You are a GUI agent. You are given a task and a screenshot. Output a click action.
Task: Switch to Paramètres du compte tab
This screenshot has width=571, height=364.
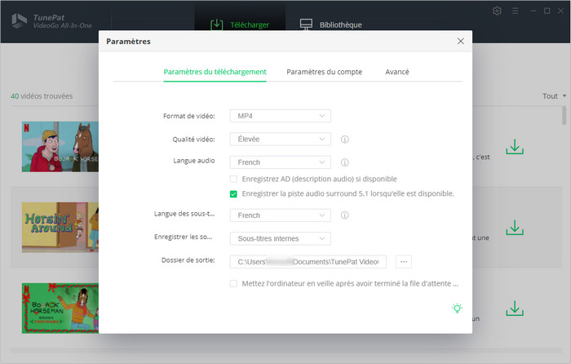(324, 72)
